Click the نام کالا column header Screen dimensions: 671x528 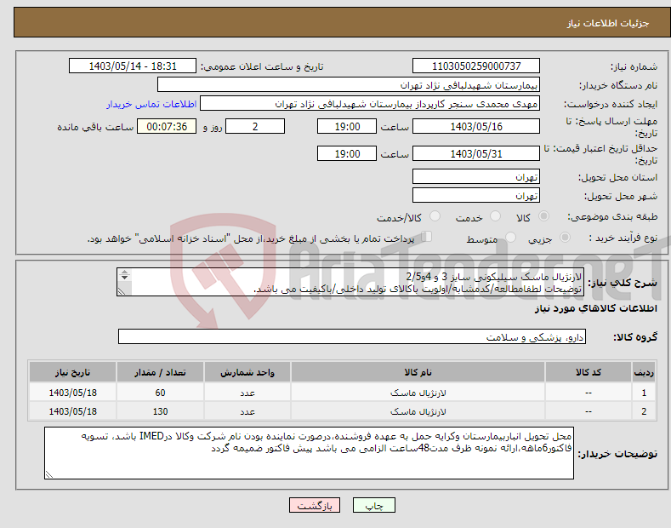[418, 372]
